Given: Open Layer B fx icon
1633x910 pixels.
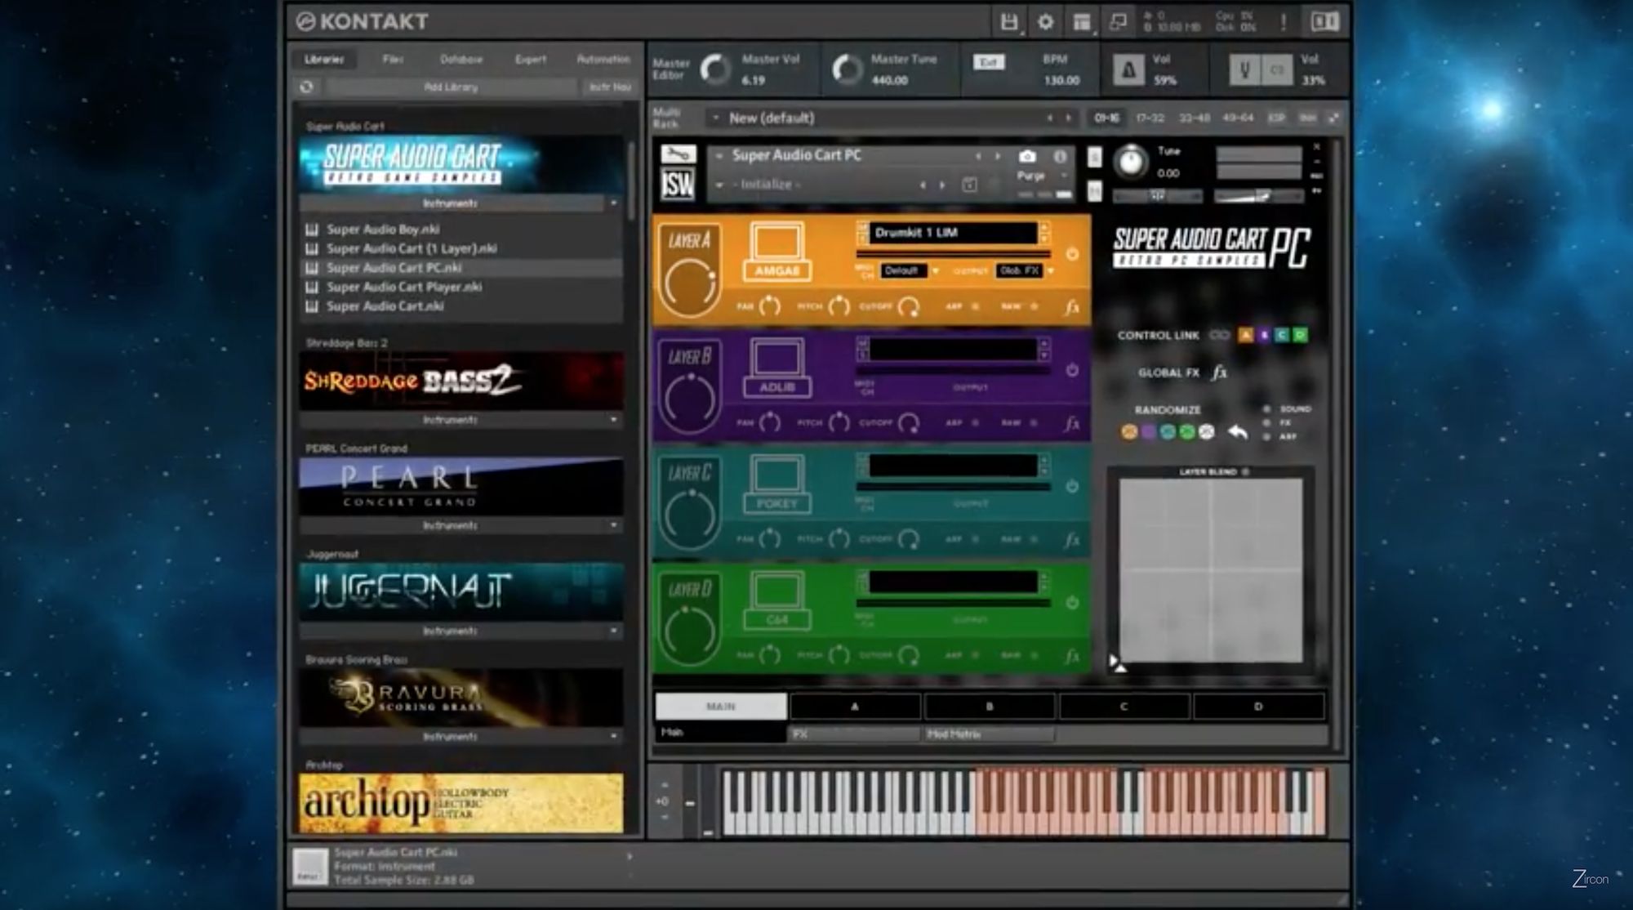Looking at the screenshot, I should pyautogui.click(x=1072, y=424).
